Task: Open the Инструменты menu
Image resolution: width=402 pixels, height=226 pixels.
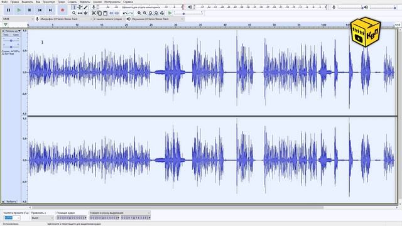Action: [x=112, y=2]
